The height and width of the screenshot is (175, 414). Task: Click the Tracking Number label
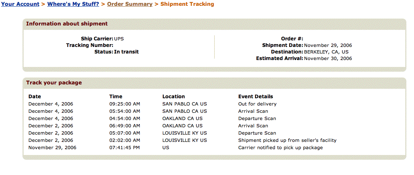pyautogui.click(x=90, y=45)
